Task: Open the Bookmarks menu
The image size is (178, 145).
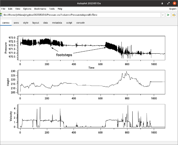Action: 40,9
